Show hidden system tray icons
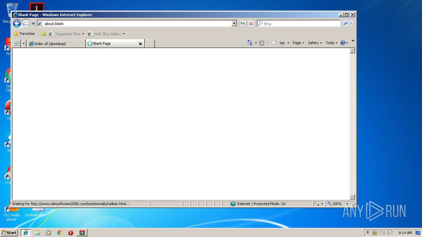422x237 pixels. click(x=368, y=232)
